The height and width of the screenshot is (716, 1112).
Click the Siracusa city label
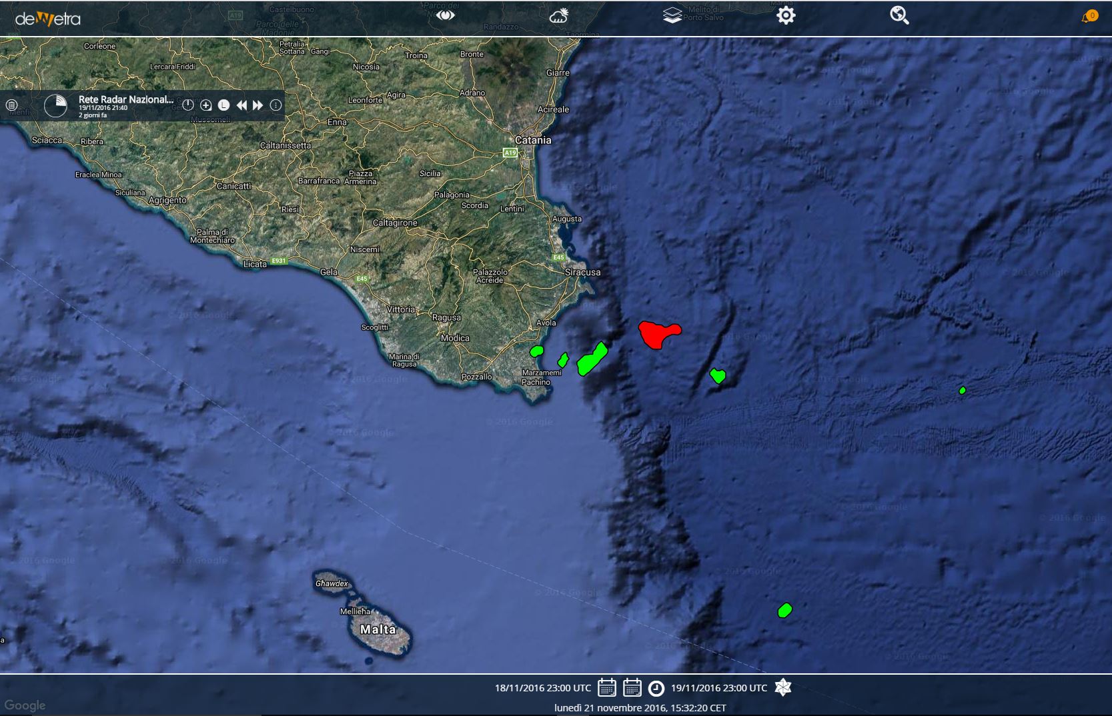point(582,272)
